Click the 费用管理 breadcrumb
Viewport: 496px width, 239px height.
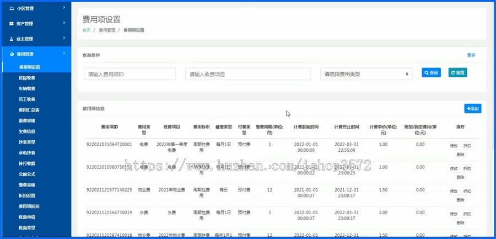107,30
